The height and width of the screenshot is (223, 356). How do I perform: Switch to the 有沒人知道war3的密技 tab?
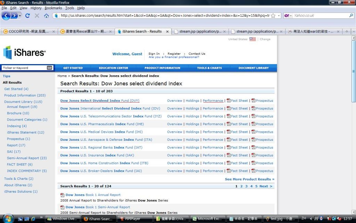click(314, 31)
